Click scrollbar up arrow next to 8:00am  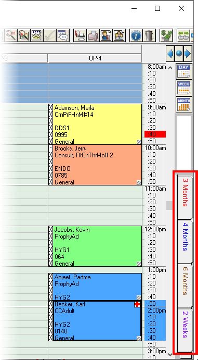170,68
